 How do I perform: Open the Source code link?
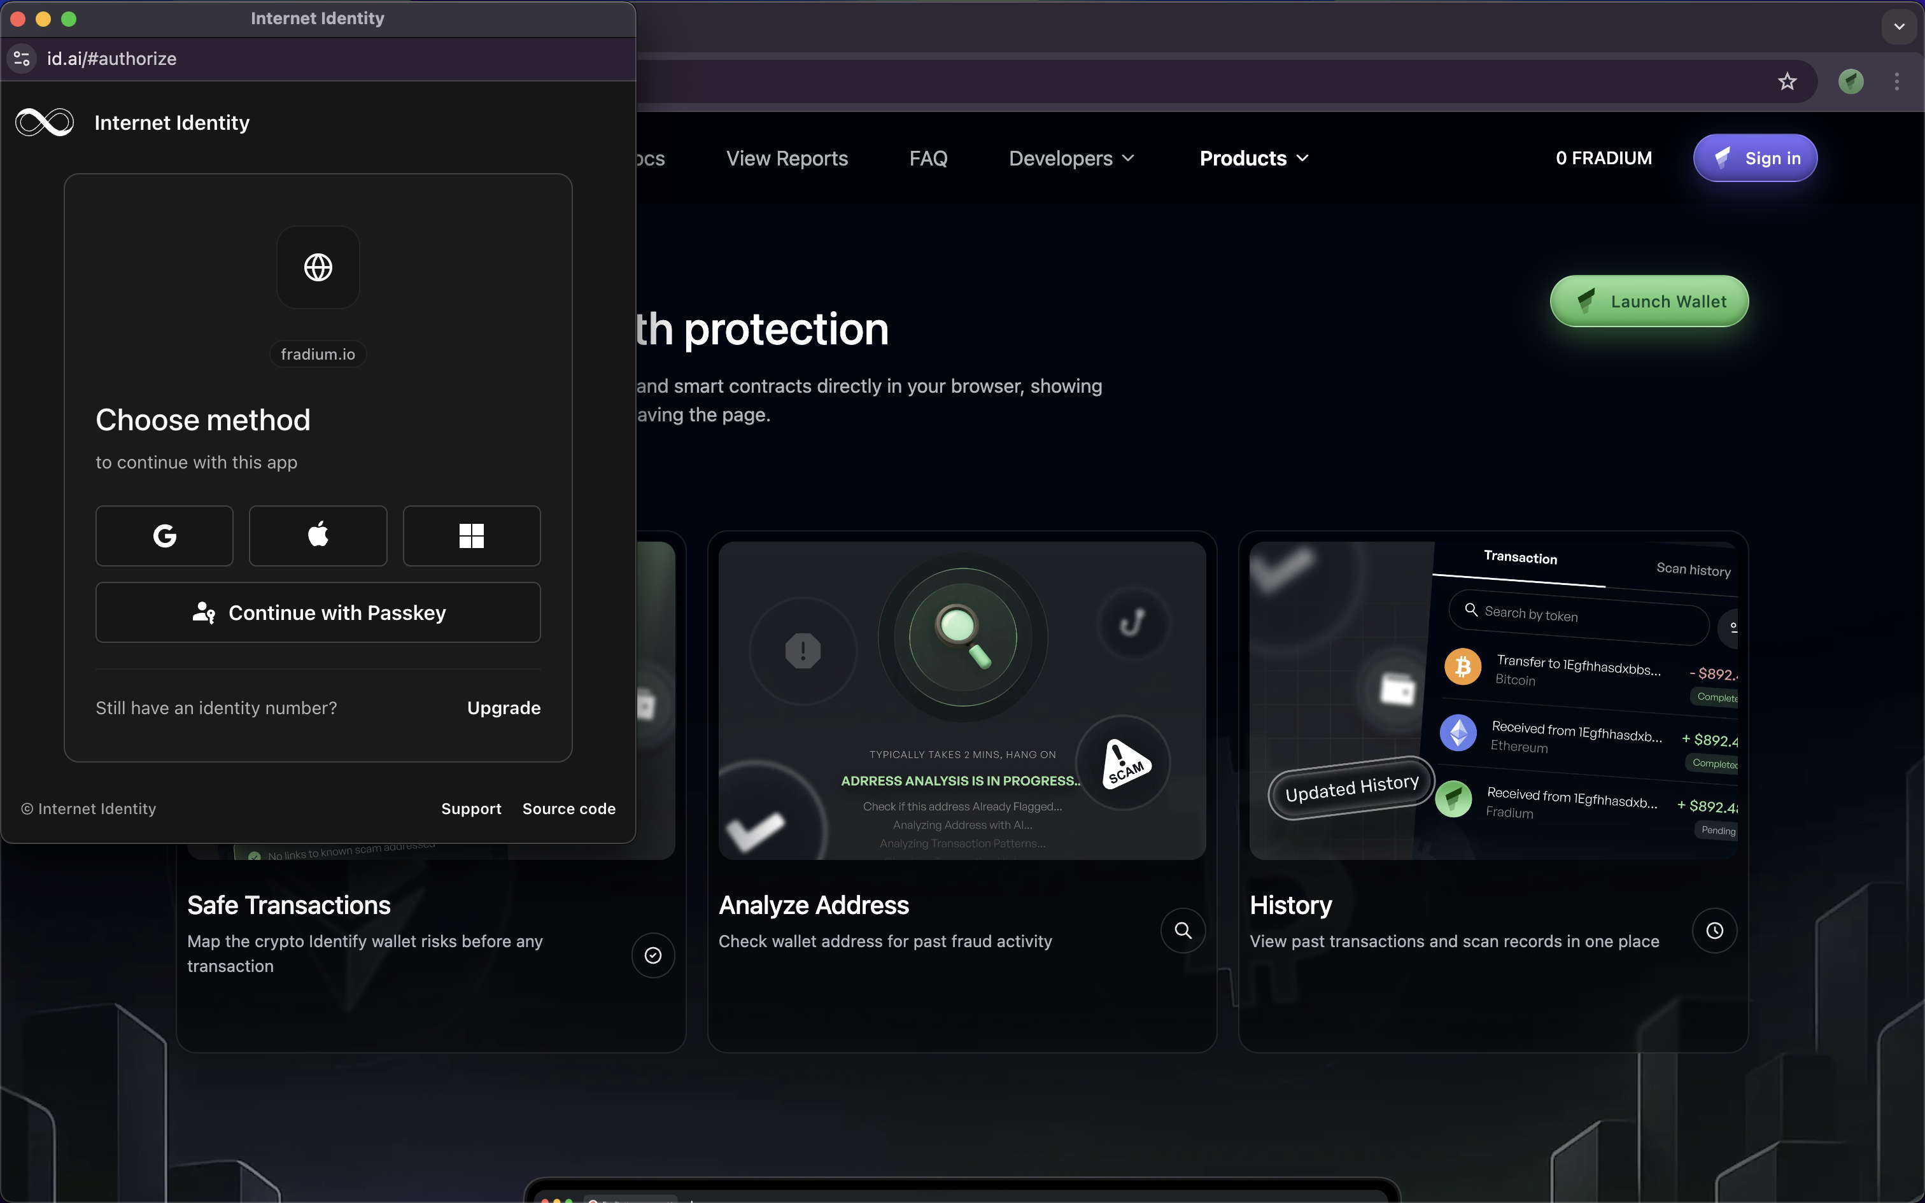point(568,808)
